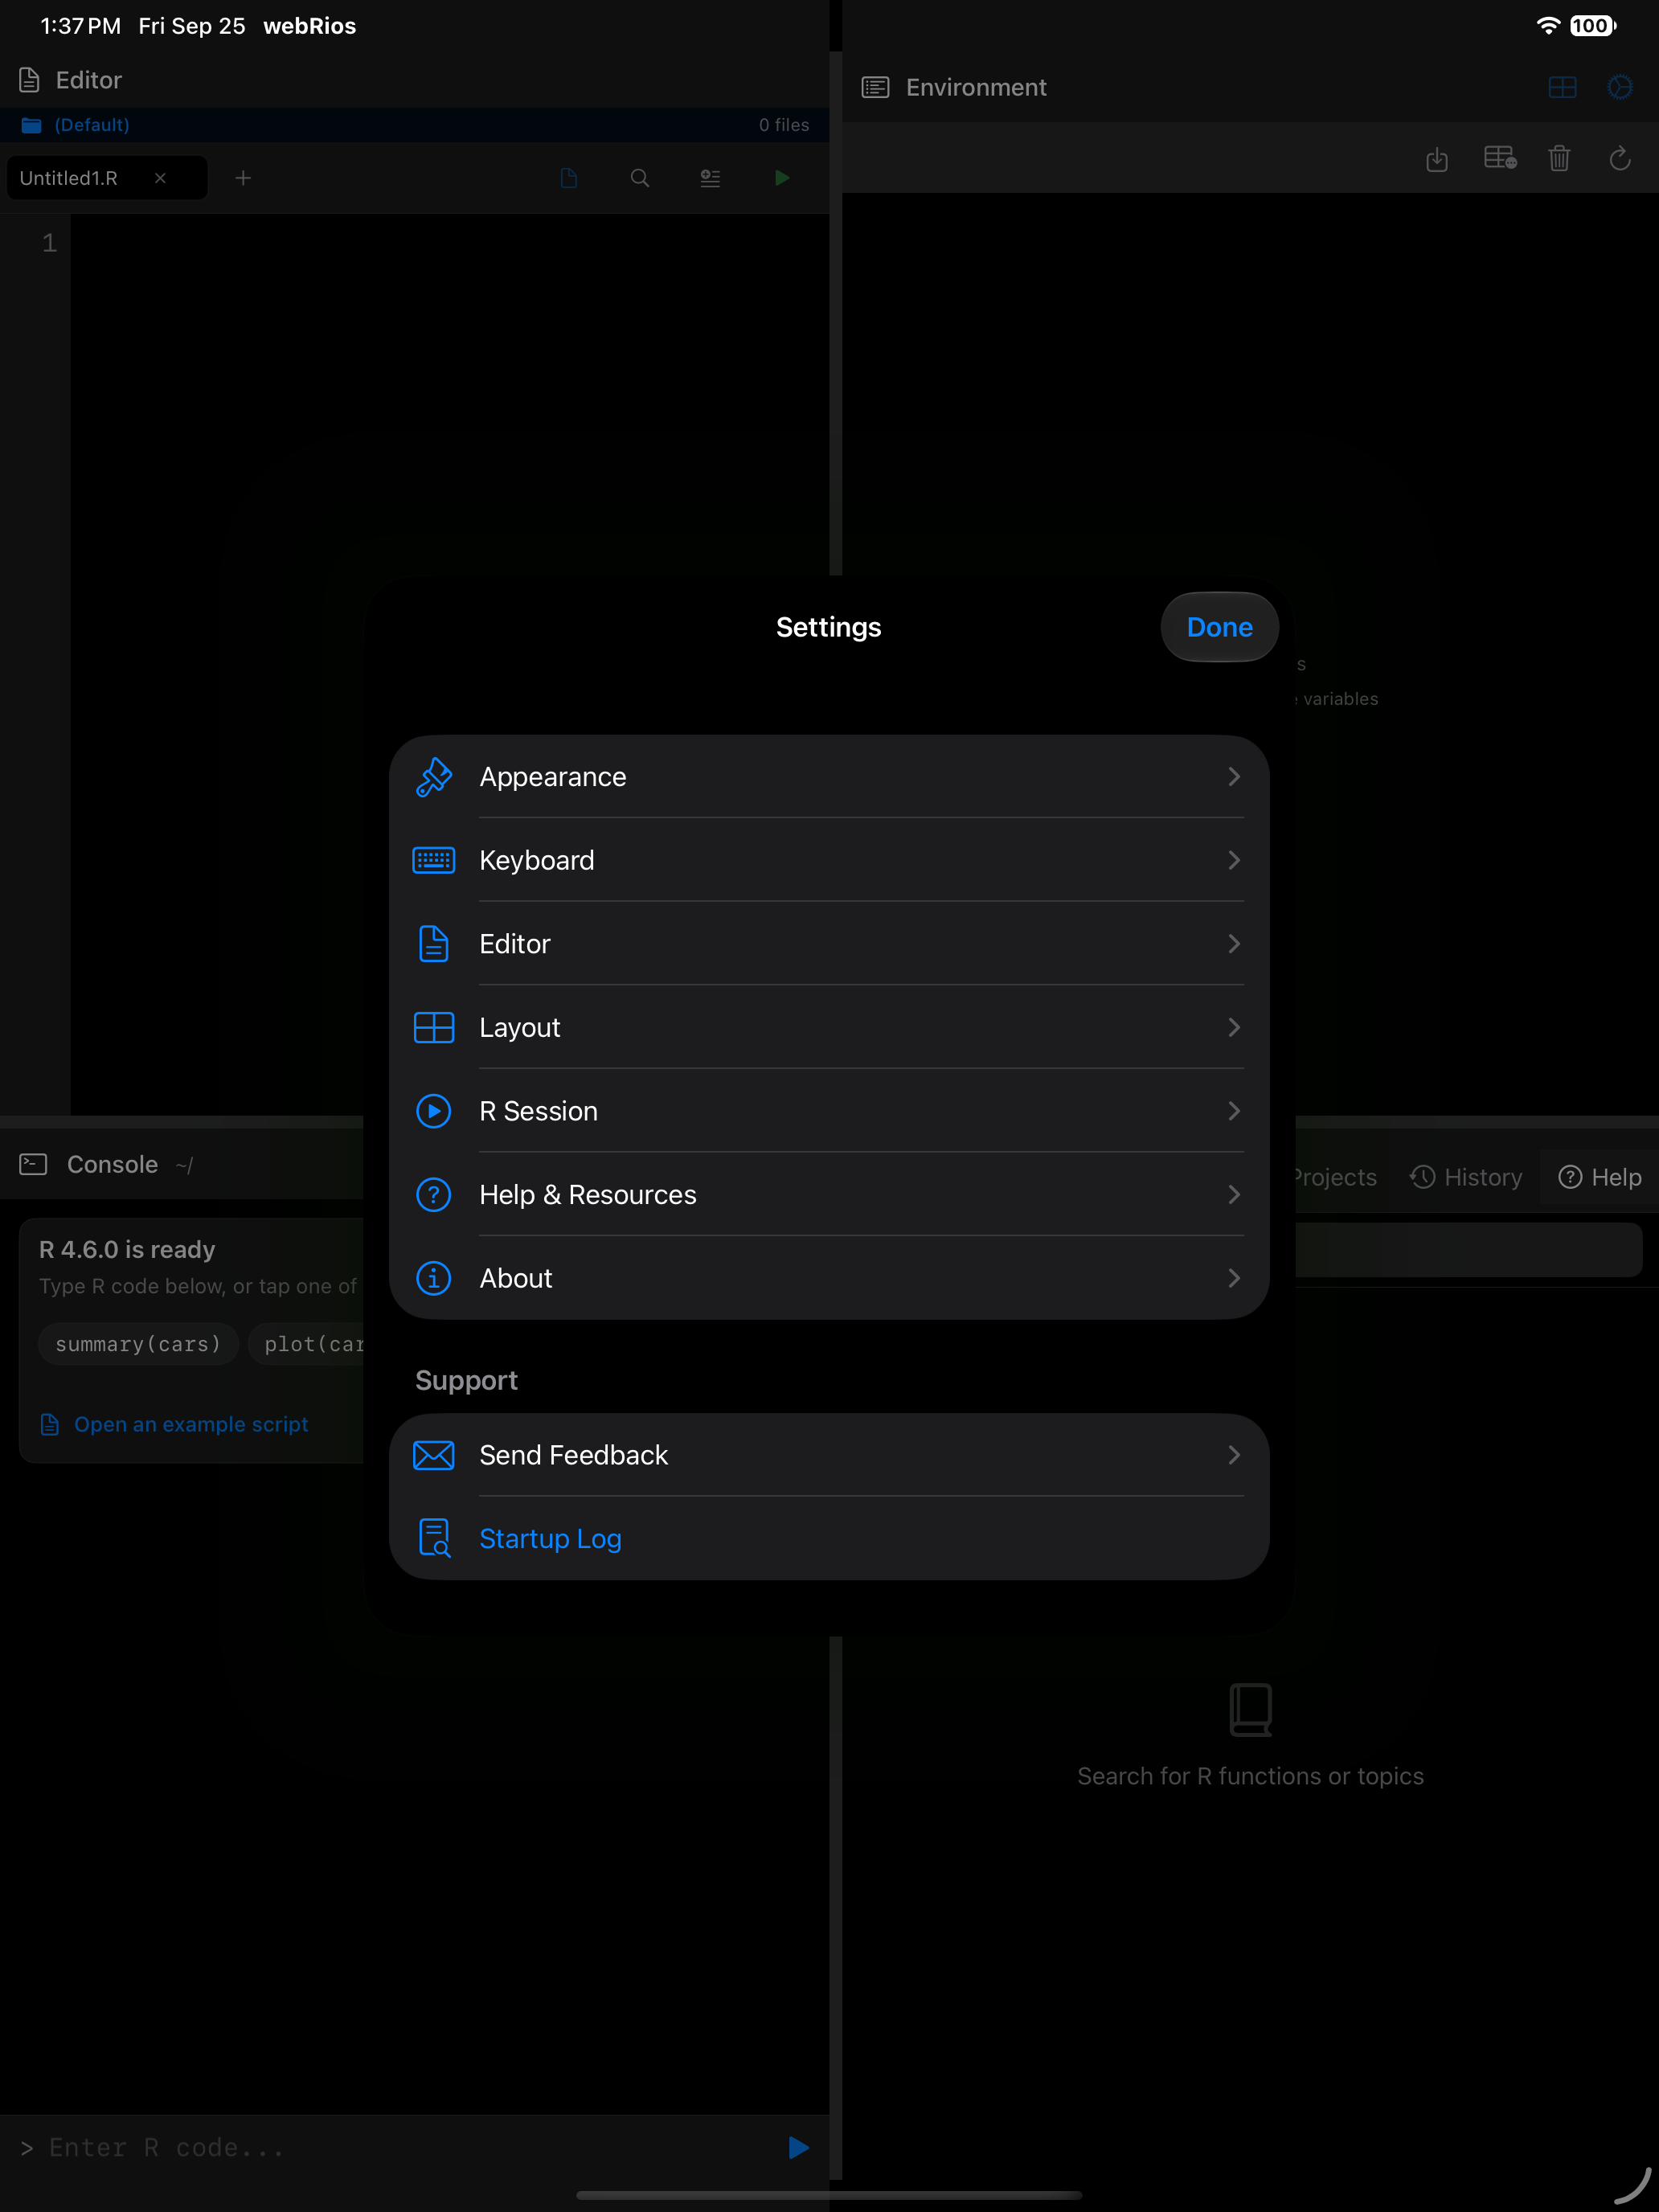Click the outline list icon in editor toolbar

tap(710, 178)
